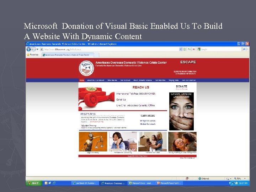
Task: Open the Favorites star button
Action: click(32, 55)
